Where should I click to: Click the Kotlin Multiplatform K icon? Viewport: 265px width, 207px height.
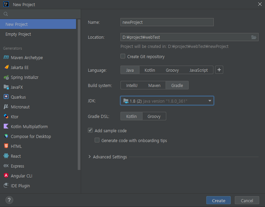pos(6,126)
